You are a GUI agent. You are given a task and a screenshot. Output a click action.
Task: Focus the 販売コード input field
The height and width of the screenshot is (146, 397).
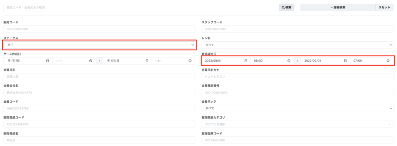(x=100, y=29)
